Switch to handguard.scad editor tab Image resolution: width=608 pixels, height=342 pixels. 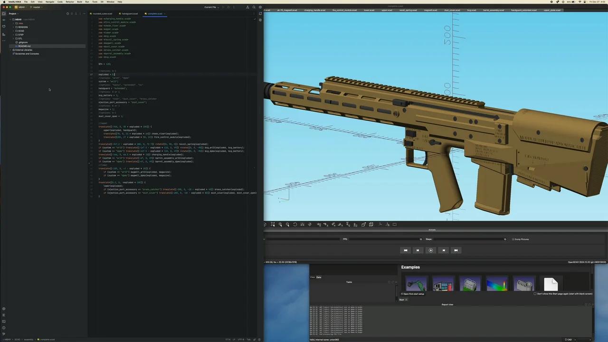pos(129,14)
